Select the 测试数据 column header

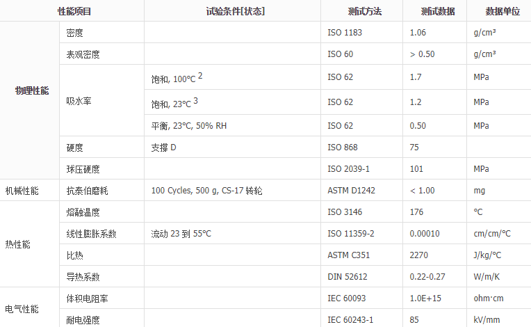[x=437, y=11]
